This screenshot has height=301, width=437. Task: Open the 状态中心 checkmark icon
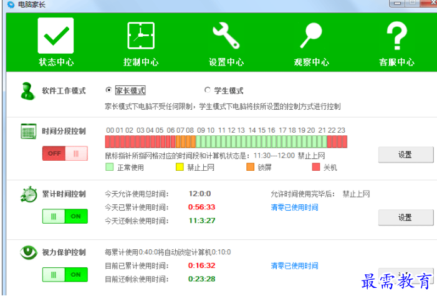(55, 36)
